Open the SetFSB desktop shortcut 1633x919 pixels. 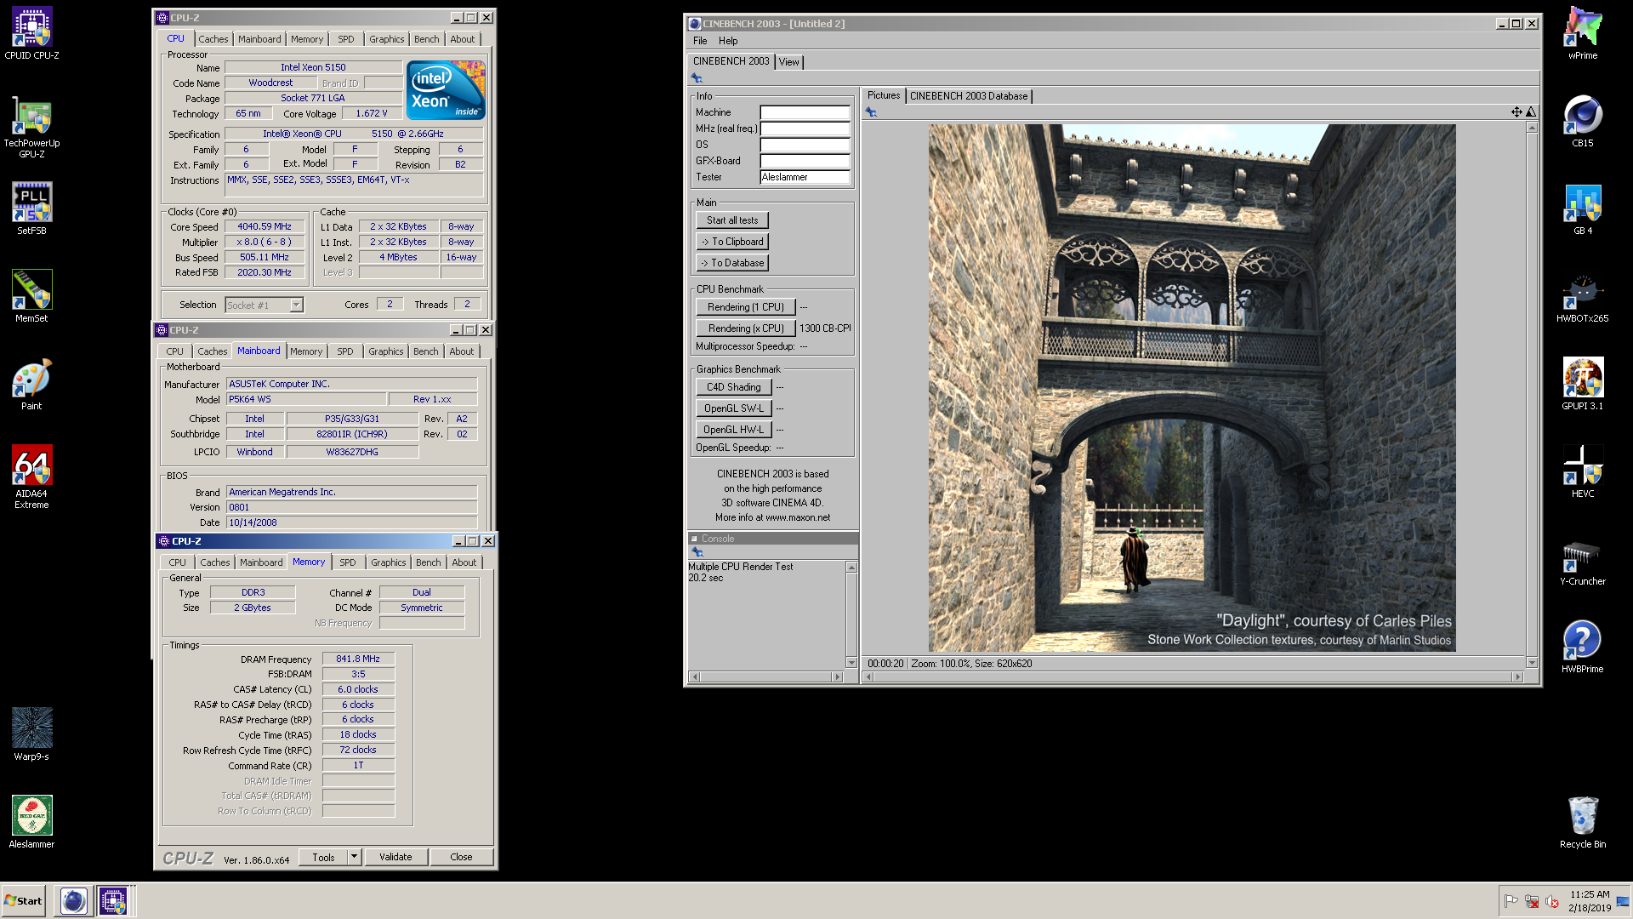point(31,208)
